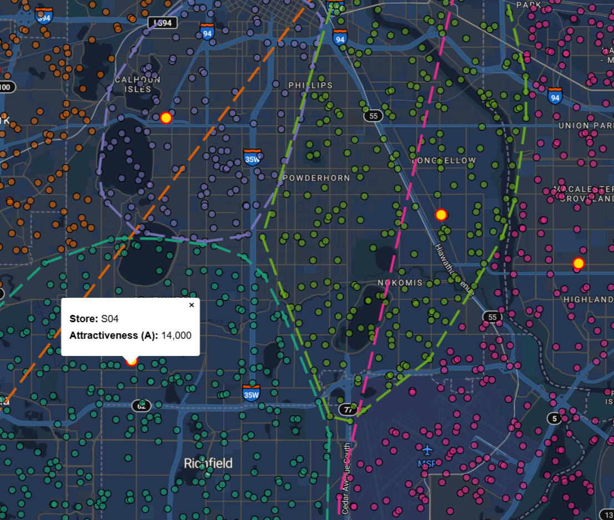This screenshot has width=614, height=520.
Task: Select the yellow store marker near Calhoun Isles
Action: (165, 118)
